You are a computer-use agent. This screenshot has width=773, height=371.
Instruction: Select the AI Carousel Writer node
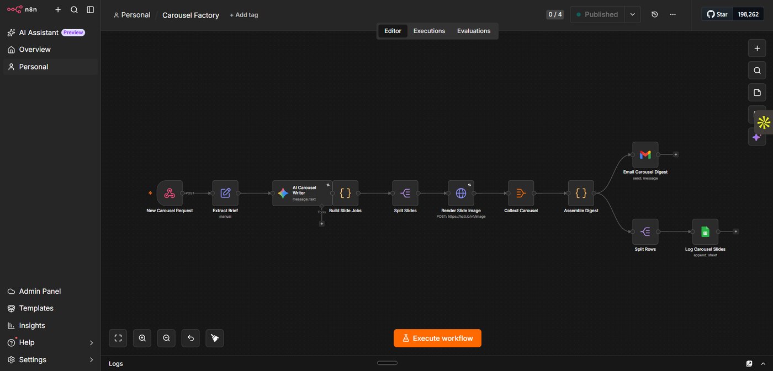click(302, 193)
